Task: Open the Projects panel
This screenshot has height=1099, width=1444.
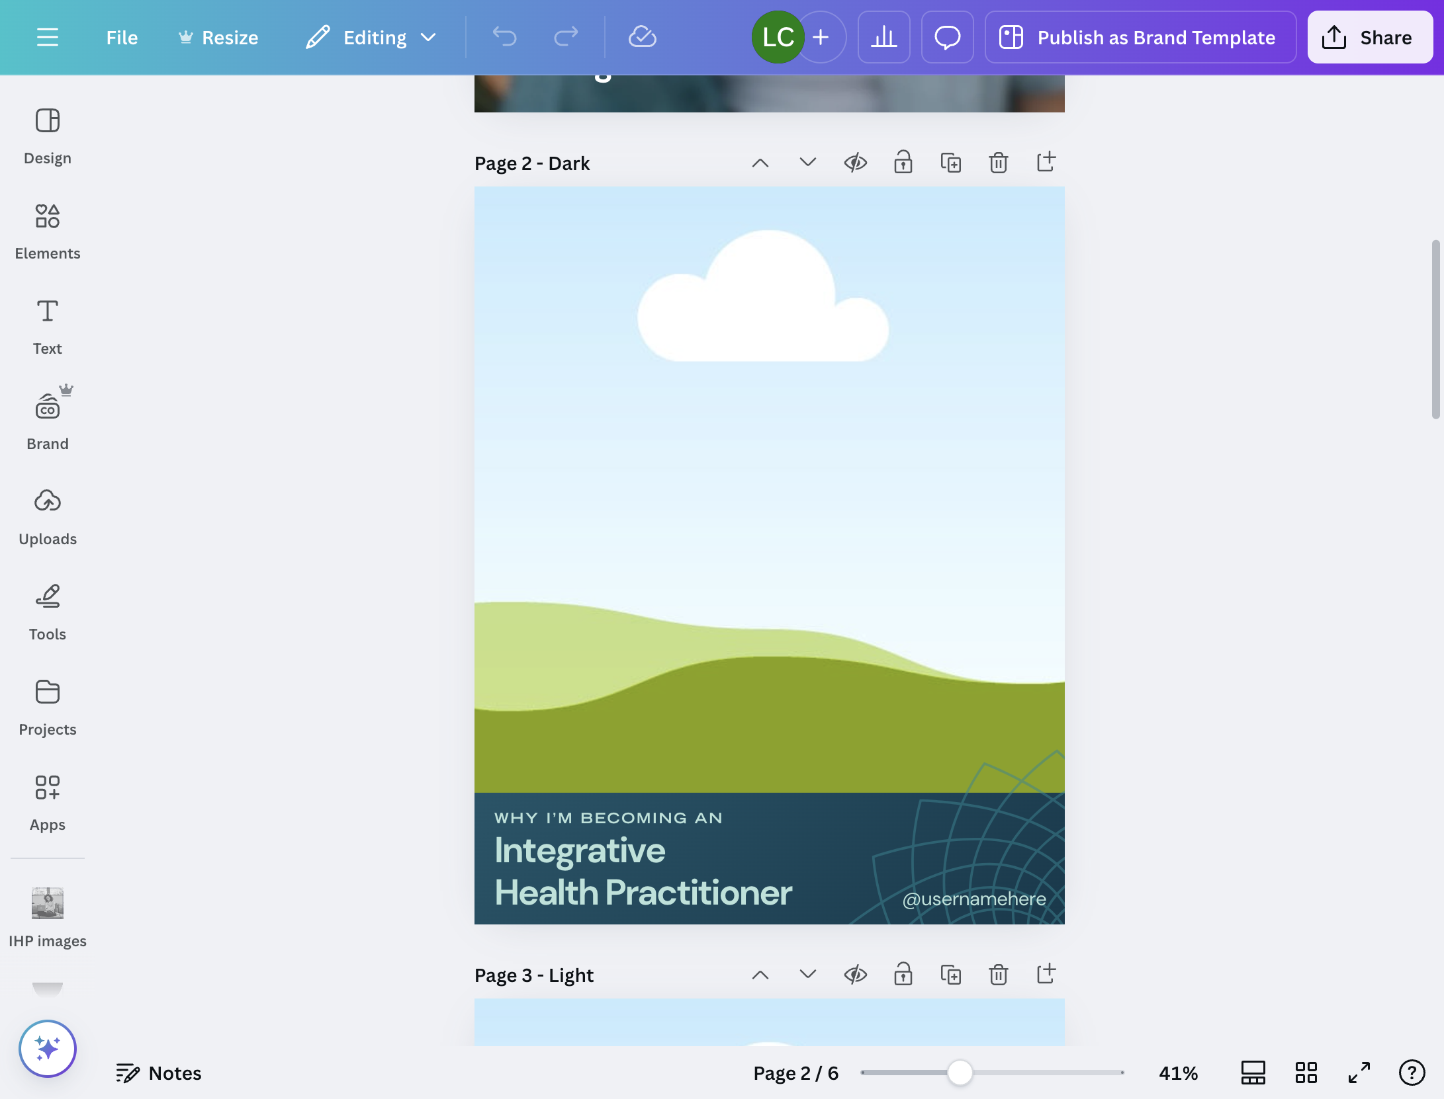Action: coord(48,708)
